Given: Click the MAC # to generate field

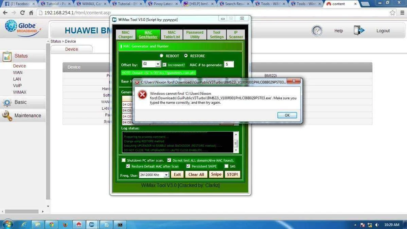Looking at the screenshot, I should [x=229, y=64].
